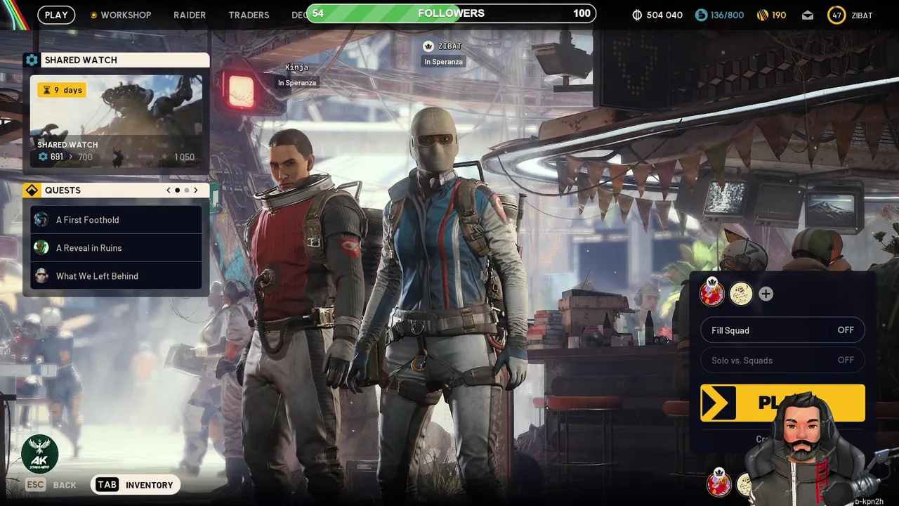Click the yellow striped currency icon beside 190
The width and height of the screenshot is (899, 506).
(762, 15)
